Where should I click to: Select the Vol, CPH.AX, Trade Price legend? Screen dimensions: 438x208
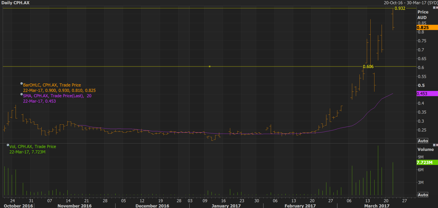tap(33, 147)
